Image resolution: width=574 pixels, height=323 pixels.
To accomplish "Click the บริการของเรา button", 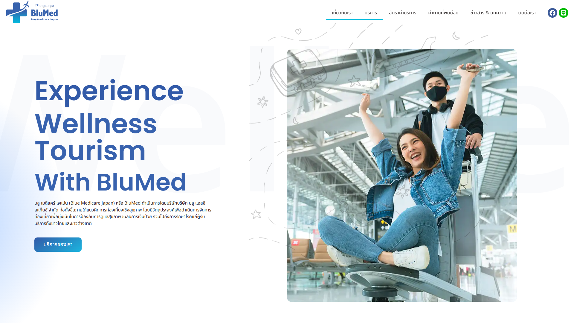I will [58, 245].
